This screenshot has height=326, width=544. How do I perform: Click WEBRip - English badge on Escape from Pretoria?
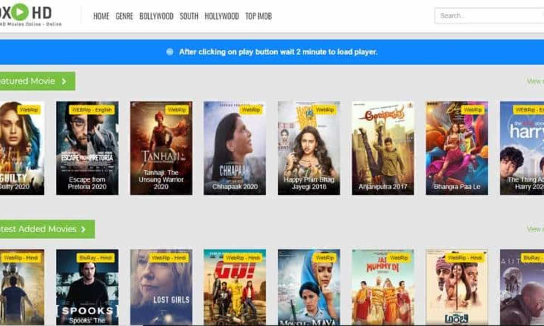[x=92, y=110]
